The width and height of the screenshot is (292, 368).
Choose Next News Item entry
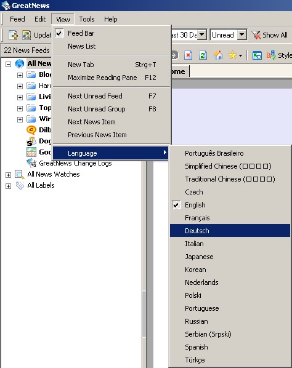click(112, 122)
